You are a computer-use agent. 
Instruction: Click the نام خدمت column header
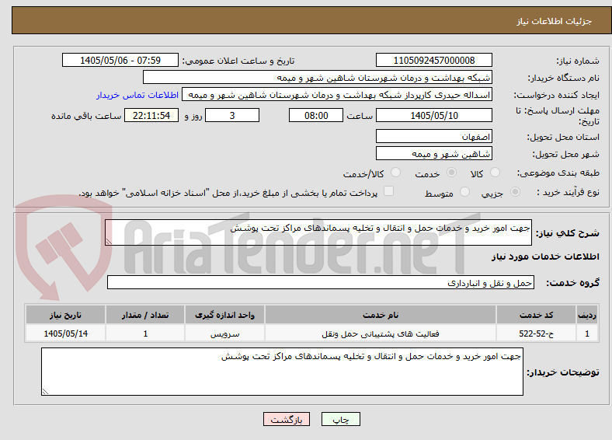[x=381, y=315]
